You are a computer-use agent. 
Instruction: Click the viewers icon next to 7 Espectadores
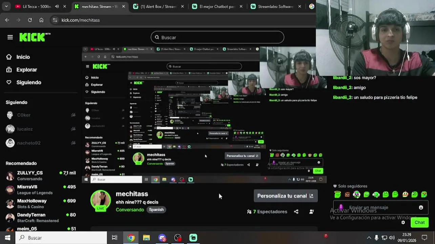[249, 211]
